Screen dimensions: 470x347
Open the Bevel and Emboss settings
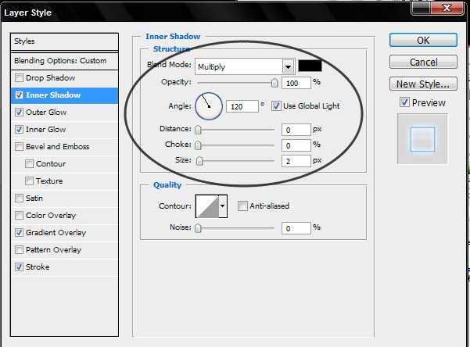58,146
